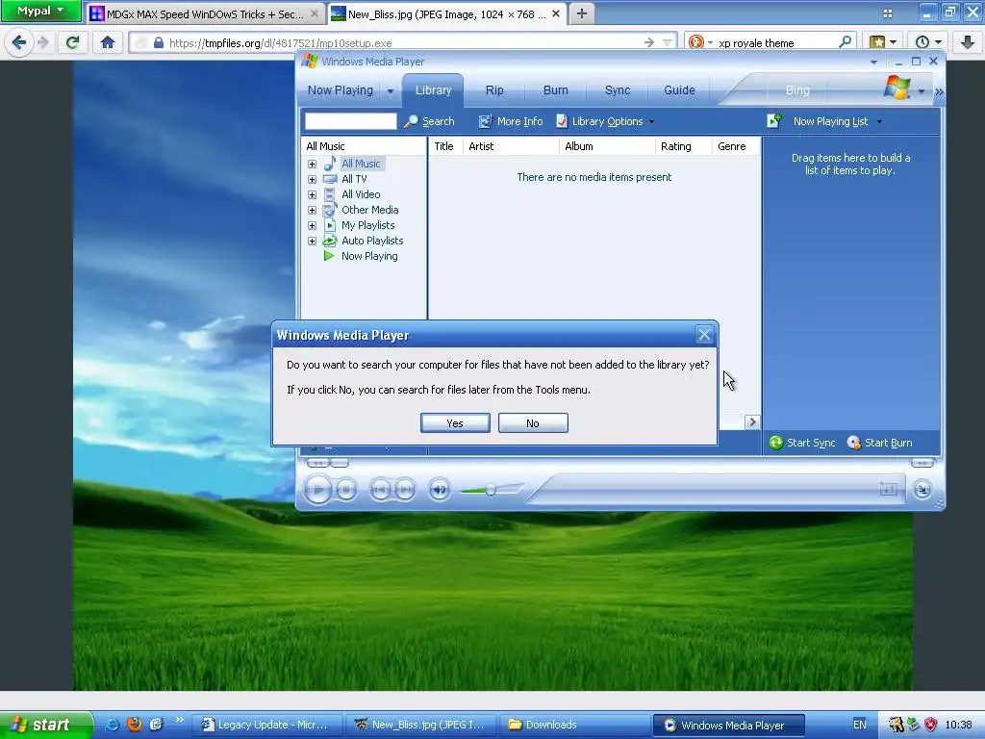The image size is (985, 739).
Task: Open the Media Player title bar menu arrow
Action: pos(873,62)
